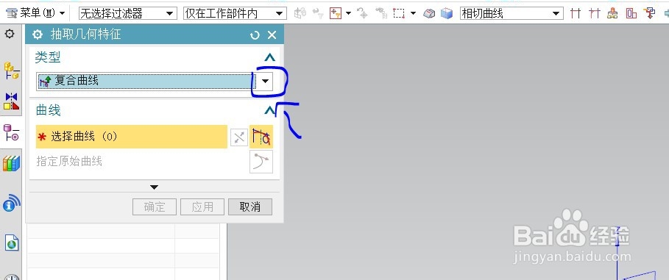Open the dropdown arrow beside the filter funnel icon
Image resolution: width=669 pixels, height=280 pixels.
click(348, 14)
